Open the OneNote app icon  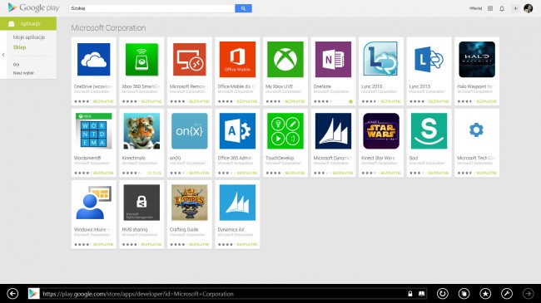tap(333, 59)
